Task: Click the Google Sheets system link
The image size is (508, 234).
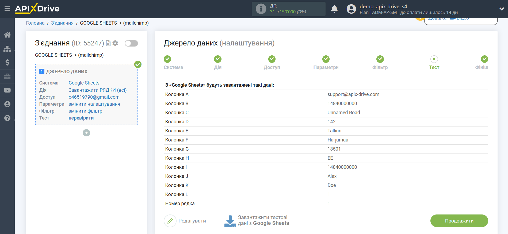Action: [84, 83]
